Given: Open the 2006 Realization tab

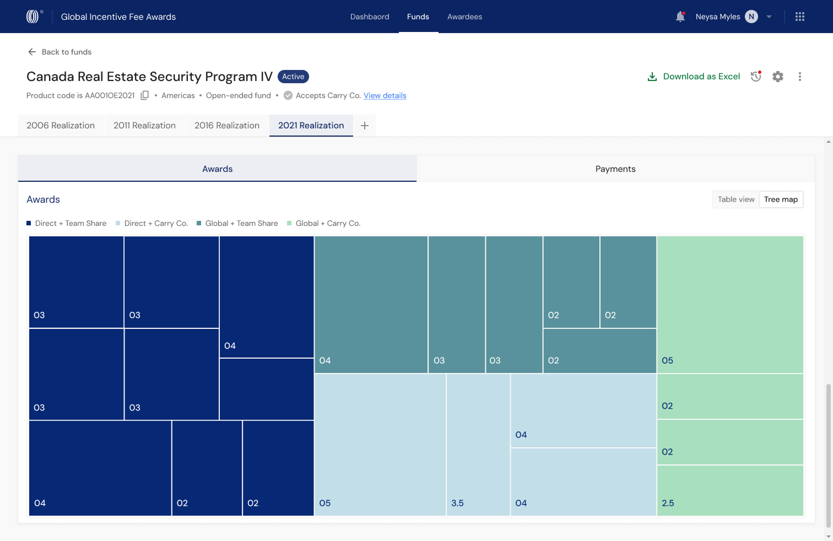Looking at the screenshot, I should (x=61, y=126).
